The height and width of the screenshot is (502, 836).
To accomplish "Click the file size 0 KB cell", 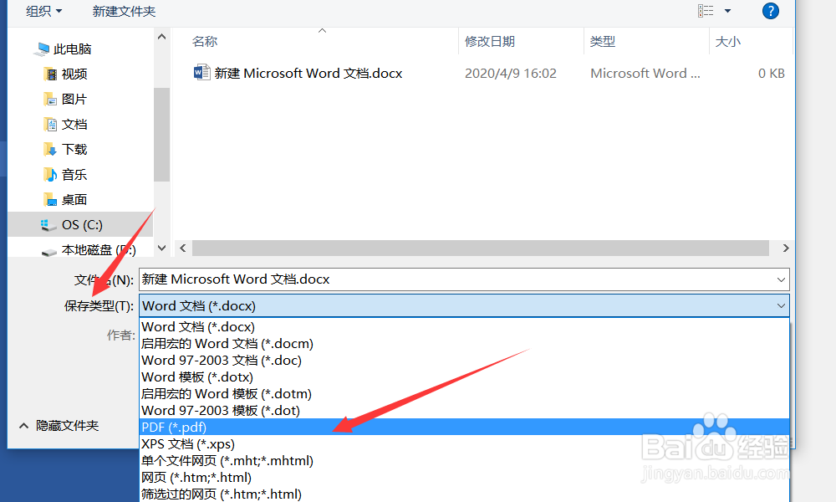I will (771, 73).
